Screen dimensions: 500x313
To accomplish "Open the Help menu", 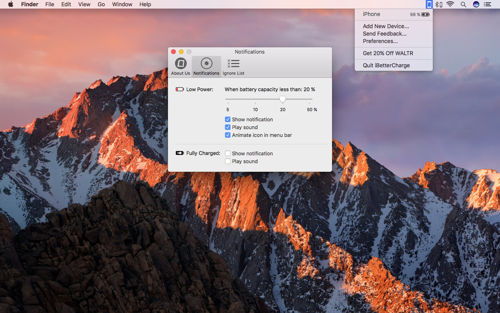I will (145, 4).
